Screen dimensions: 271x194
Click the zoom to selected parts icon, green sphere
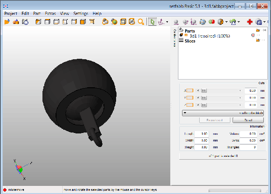tap(114, 22)
